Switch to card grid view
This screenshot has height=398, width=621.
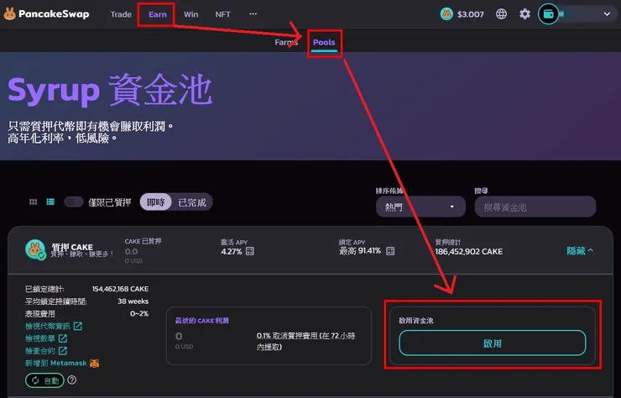[x=34, y=202]
